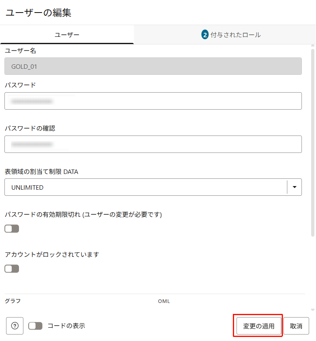This screenshot has height=341, width=316.
Task: Click the OML section label
Action: tap(164, 301)
